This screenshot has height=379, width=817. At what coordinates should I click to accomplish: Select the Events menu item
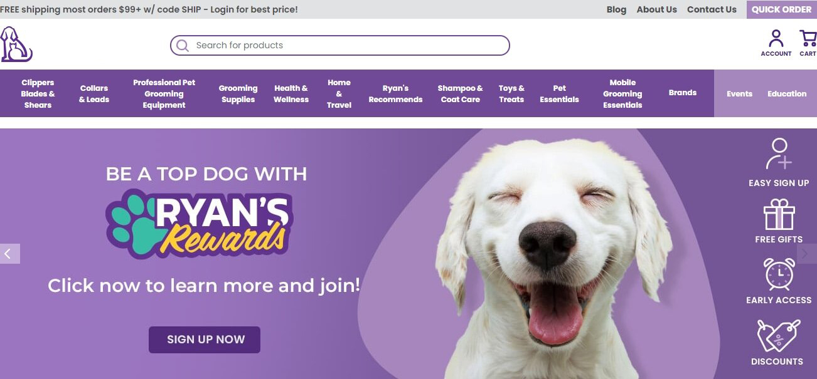(739, 93)
